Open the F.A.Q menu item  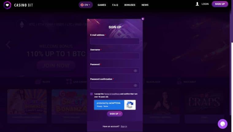(115, 5)
